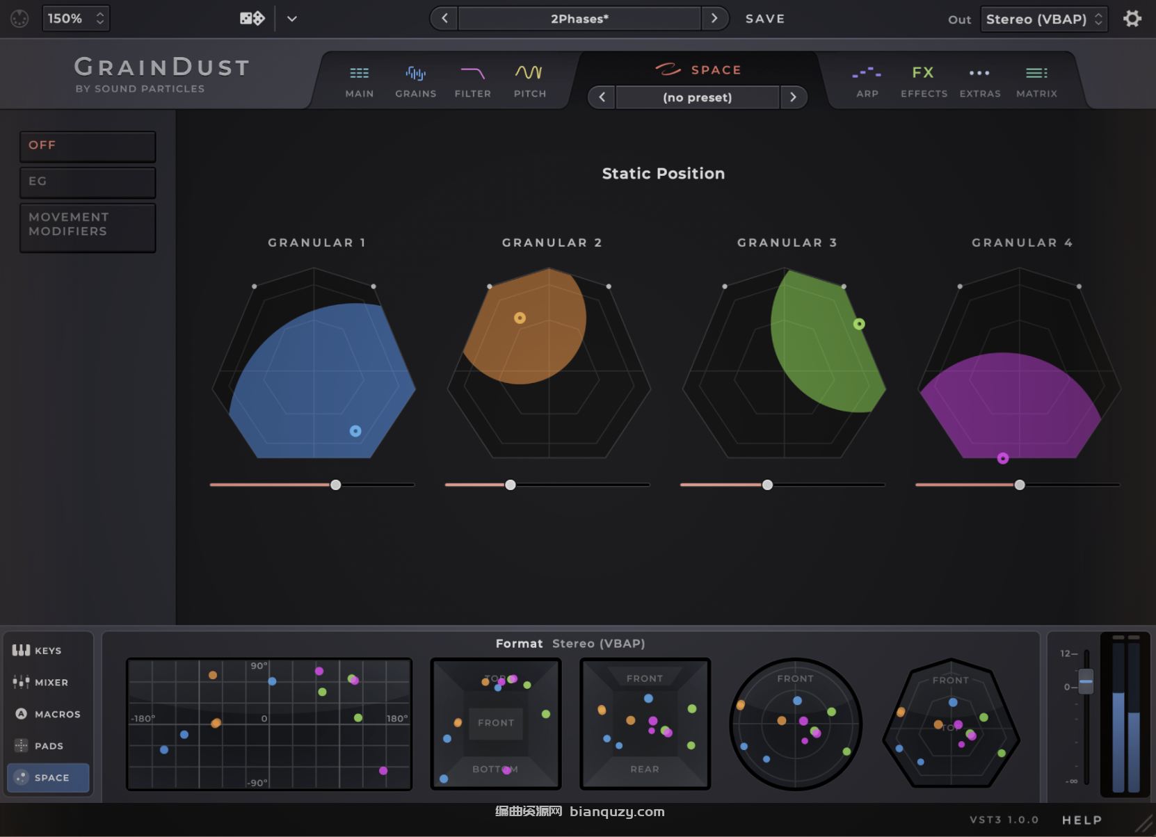This screenshot has width=1156, height=837.
Task: Enable Movement Modifiers mode
Action: [x=88, y=225]
